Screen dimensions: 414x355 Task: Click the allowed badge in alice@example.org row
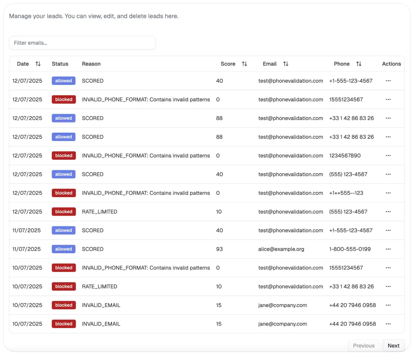63,249
